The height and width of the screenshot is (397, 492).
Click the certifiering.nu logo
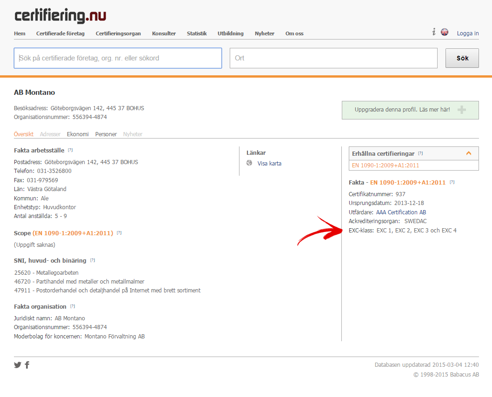(60, 15)
